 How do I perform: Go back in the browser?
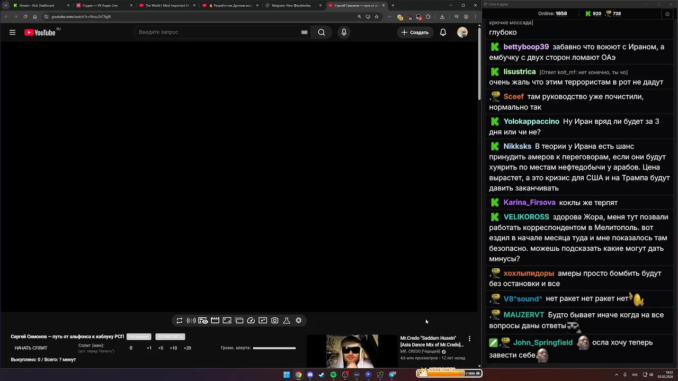point(6,16)
